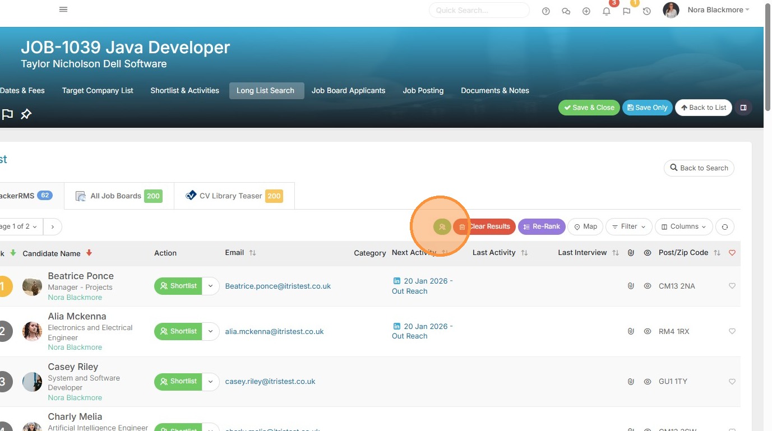The width and height of the screenshot is (772, 431).
Task: Switch to the Target Company List tab
Action: point(98,90)
